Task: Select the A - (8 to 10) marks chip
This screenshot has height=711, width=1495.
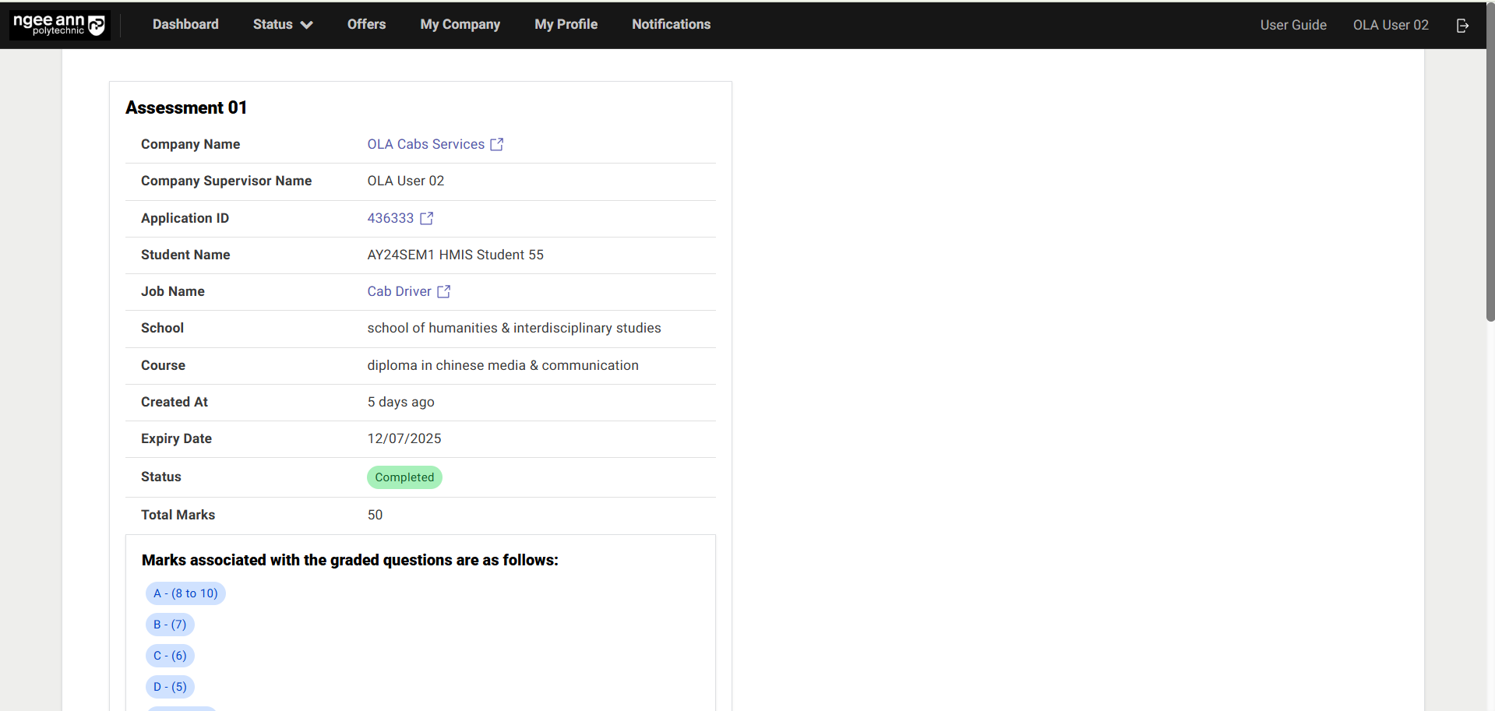Action: [185, 593]
